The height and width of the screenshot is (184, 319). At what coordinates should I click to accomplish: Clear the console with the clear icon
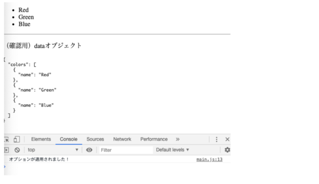(x=17, y=150)
